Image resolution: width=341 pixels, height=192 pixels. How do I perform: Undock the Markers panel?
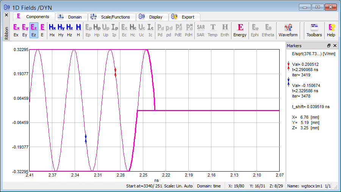coord(329,46)
